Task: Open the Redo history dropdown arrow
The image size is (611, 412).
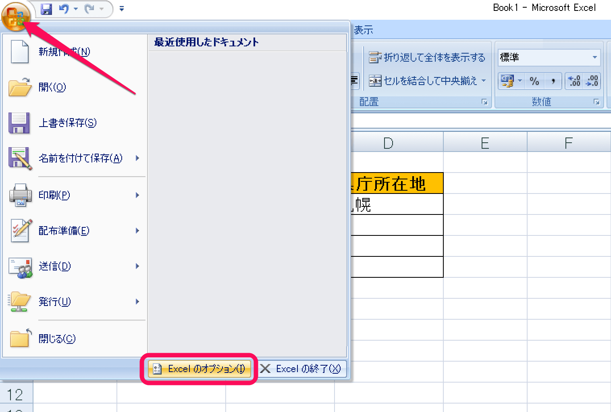Action: 102,9
